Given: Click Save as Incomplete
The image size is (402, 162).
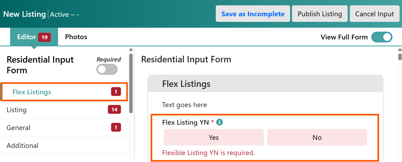Looking at the screenshot, I should click(x=253, y=14).
